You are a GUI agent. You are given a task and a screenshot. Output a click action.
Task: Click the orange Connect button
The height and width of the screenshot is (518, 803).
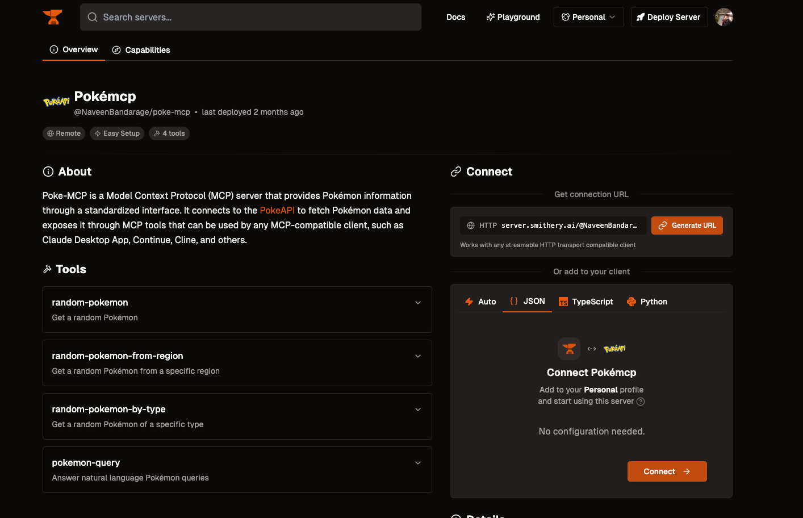pos(667,471)
